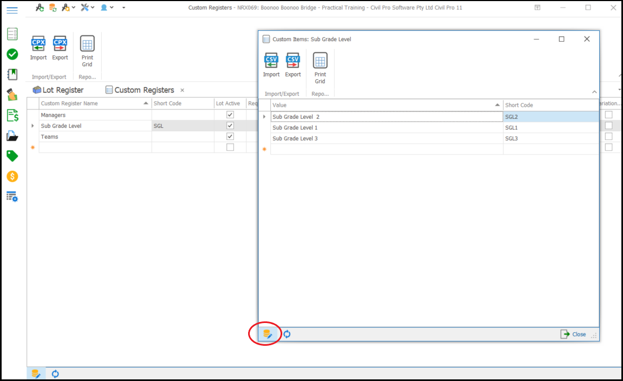623x381 pixels.
Task: Switch to the Lot Register tab
Action: coord(58,90)
